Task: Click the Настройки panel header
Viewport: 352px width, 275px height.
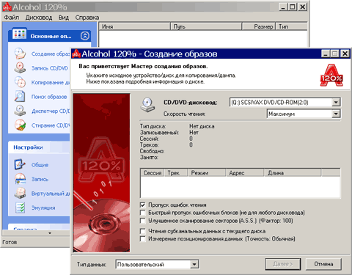Action: [39, 147]
